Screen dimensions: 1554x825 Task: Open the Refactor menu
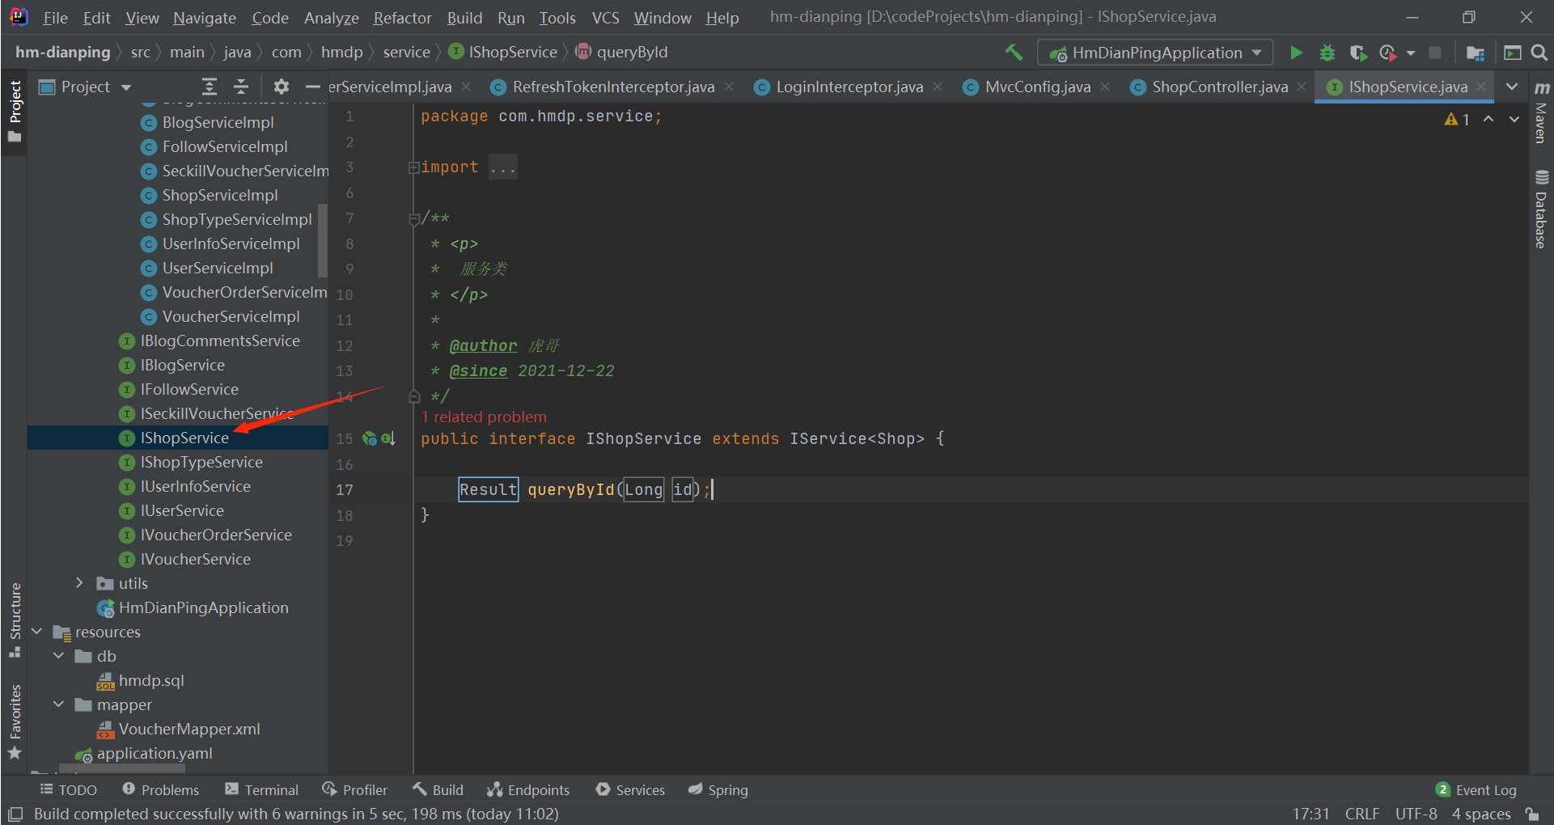pos(402,18)
